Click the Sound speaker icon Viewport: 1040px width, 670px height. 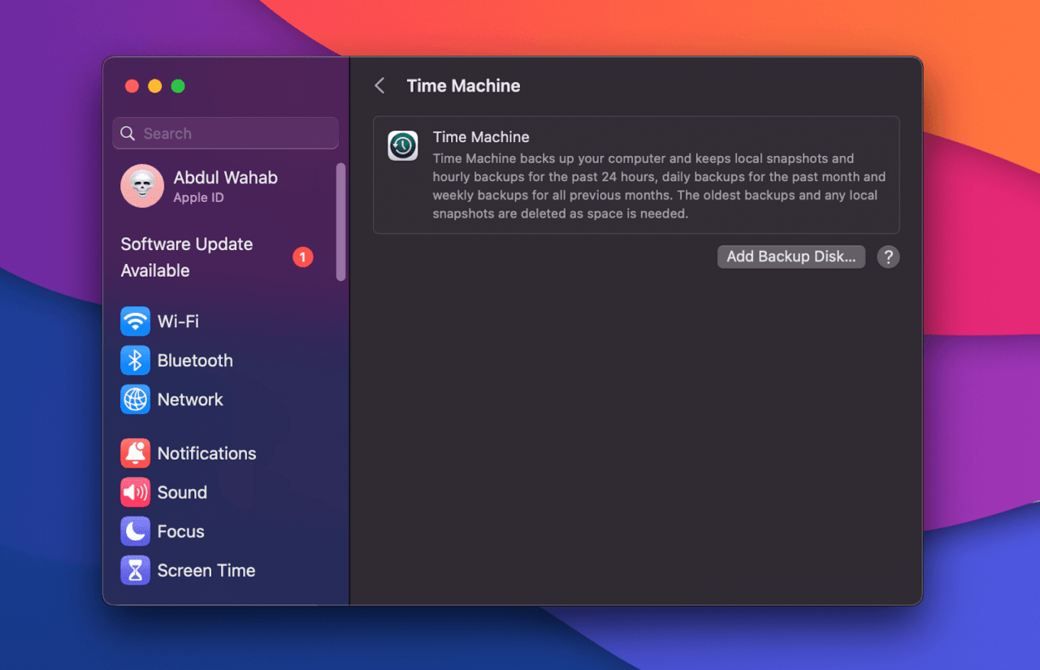click(x=136, y=492)
